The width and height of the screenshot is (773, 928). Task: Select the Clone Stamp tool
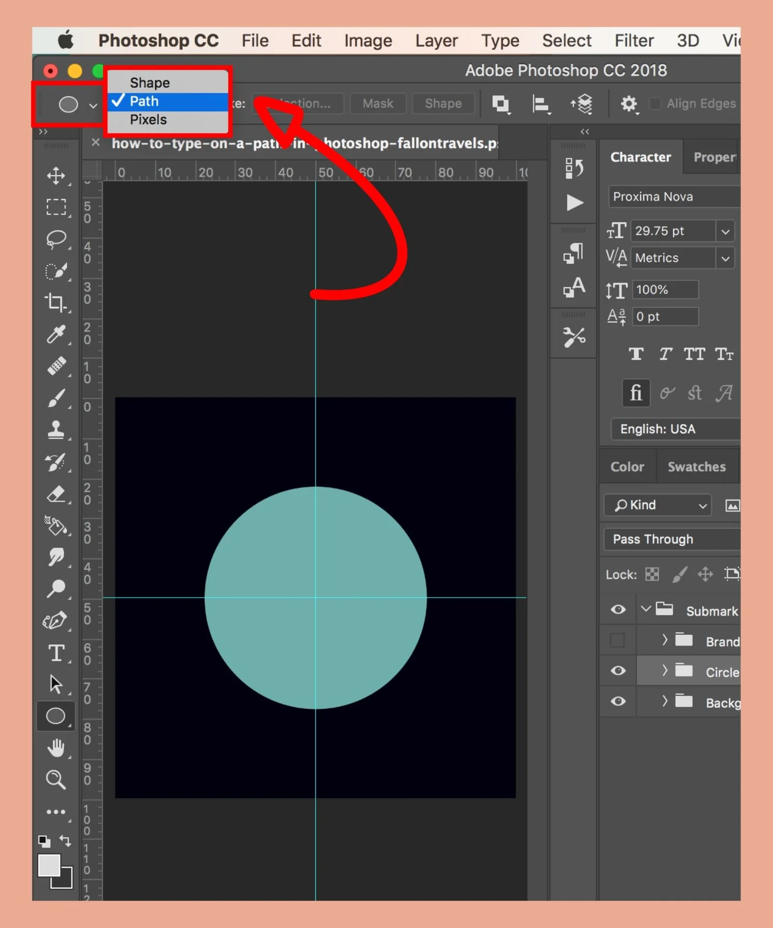click(56, 430)
